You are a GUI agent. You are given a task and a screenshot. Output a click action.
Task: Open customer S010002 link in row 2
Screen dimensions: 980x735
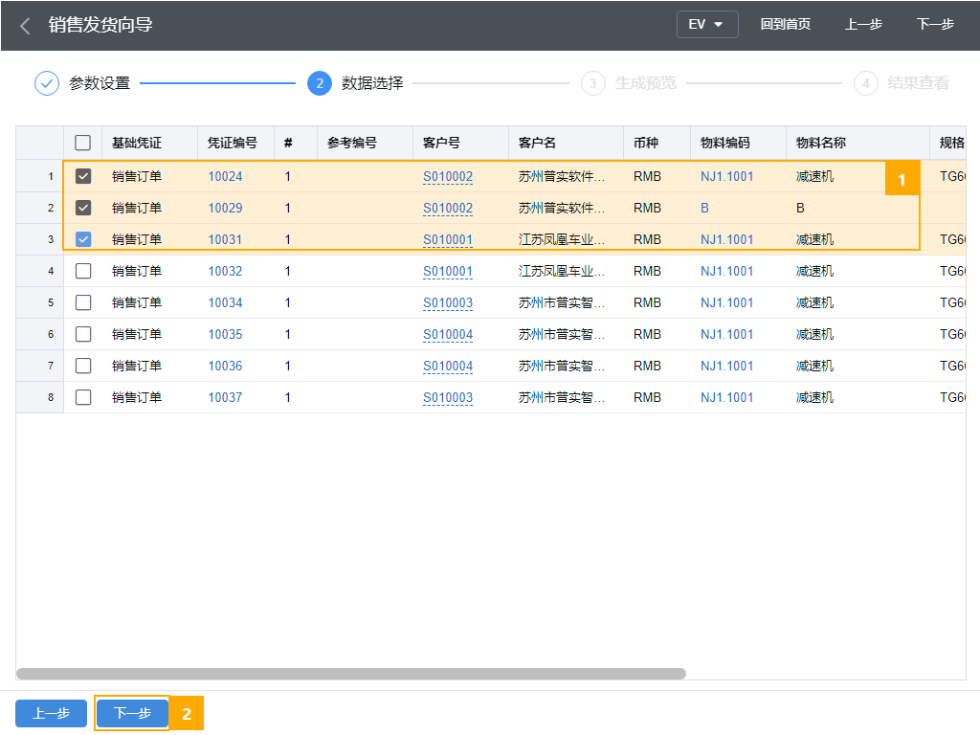click(x=448, y=208)
